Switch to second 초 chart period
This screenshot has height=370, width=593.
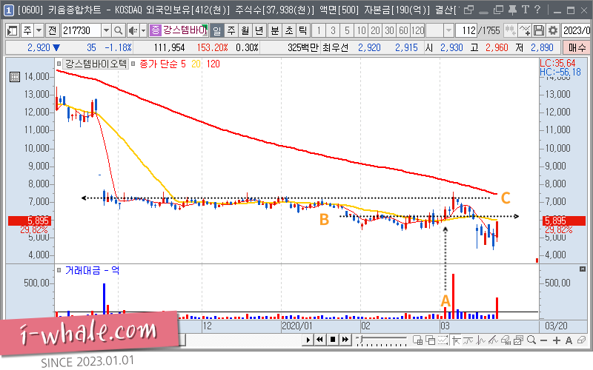[289, 30]
